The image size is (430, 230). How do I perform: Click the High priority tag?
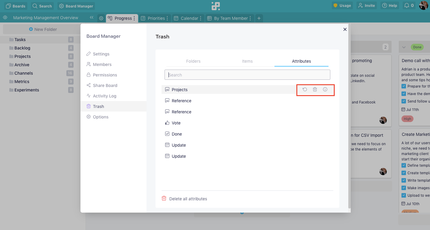coord(407,119)
